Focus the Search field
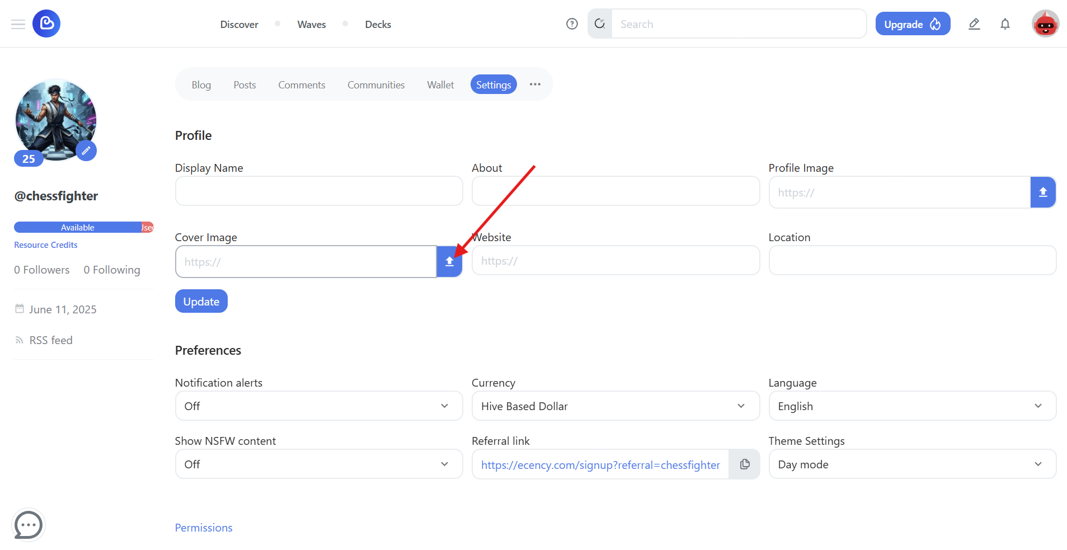 [x=739, y=24]
